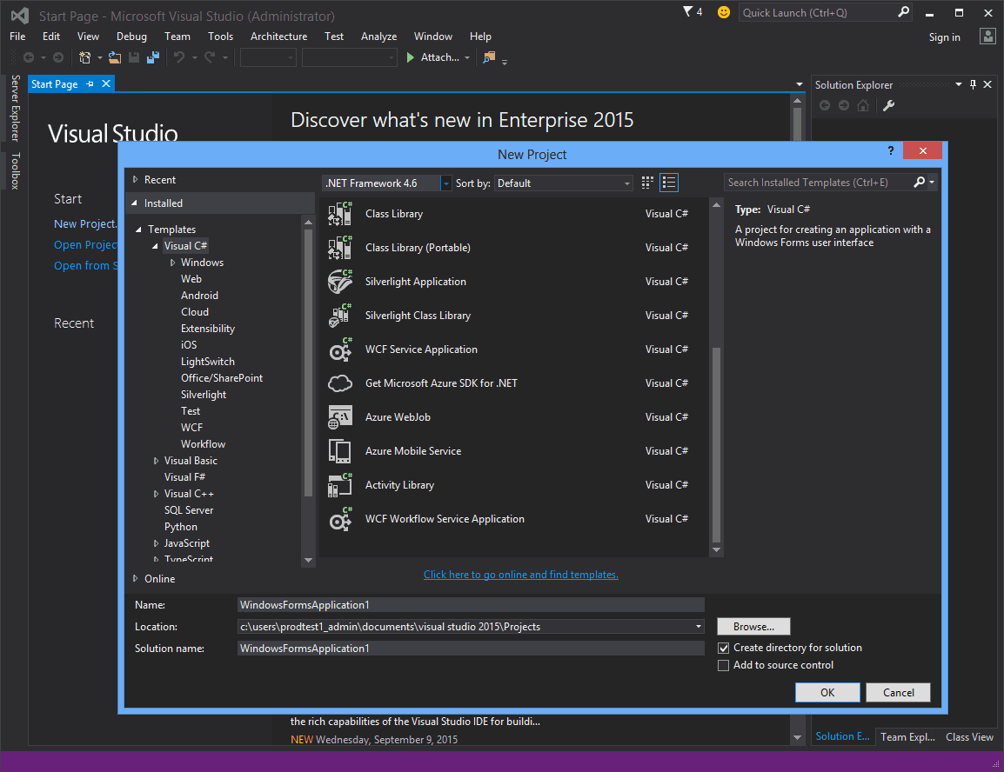Click the Silverlight Class Library template icon
This screenshot has height=772, width=1004.
pyautogui.click(x=340, y=316)
